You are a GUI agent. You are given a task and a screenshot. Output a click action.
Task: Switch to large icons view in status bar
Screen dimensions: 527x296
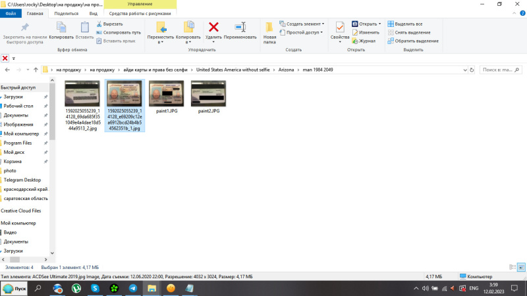[521, 267]
